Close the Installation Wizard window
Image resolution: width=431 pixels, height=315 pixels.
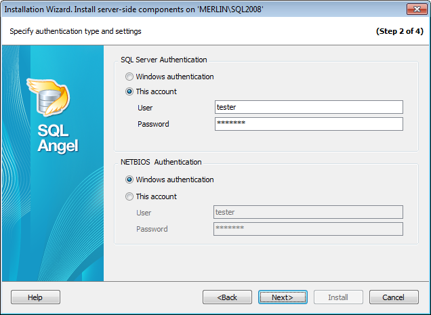click(417, 9)
